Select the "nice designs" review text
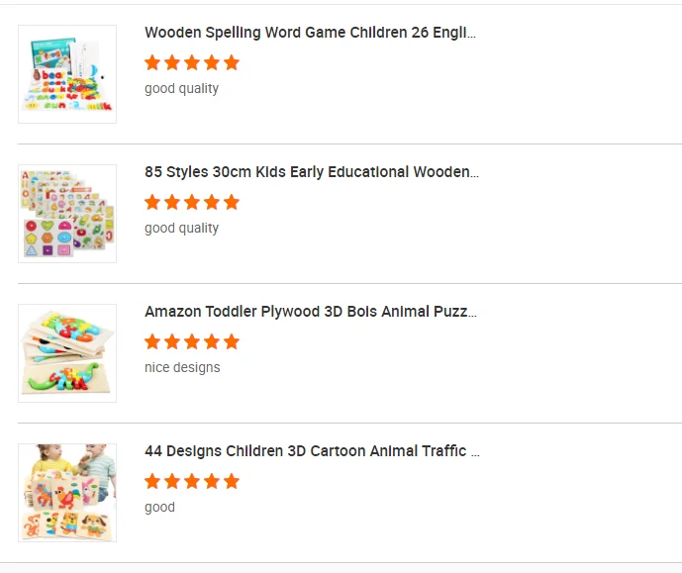 [x=182, y=368]
